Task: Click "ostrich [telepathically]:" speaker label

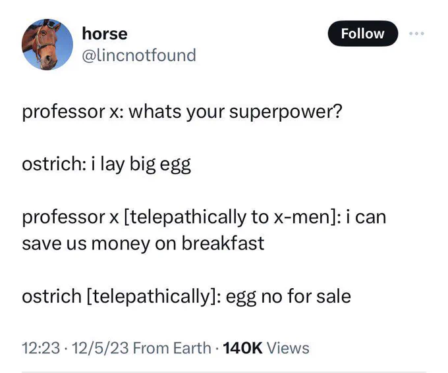Action: (121, 297)
